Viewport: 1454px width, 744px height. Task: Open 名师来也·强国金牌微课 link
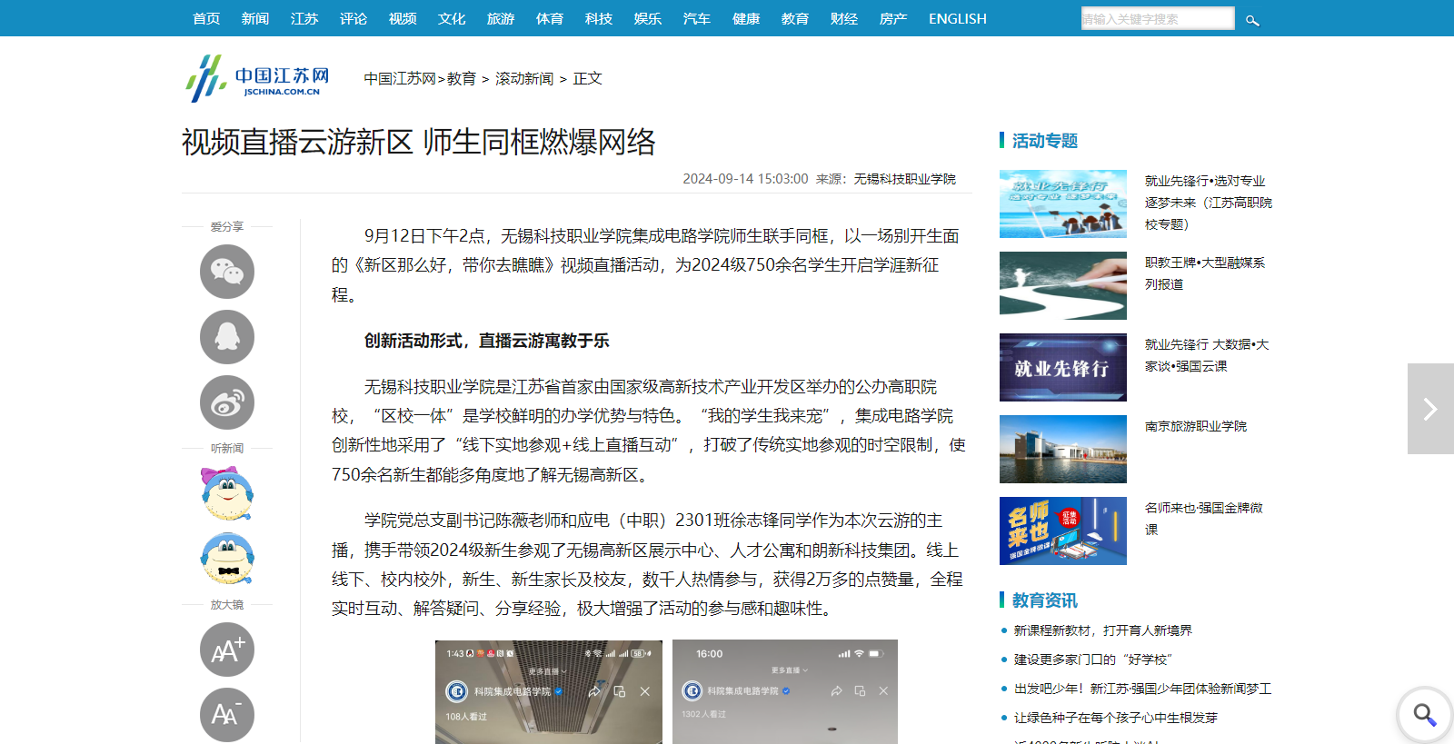tap(1204, 519)
